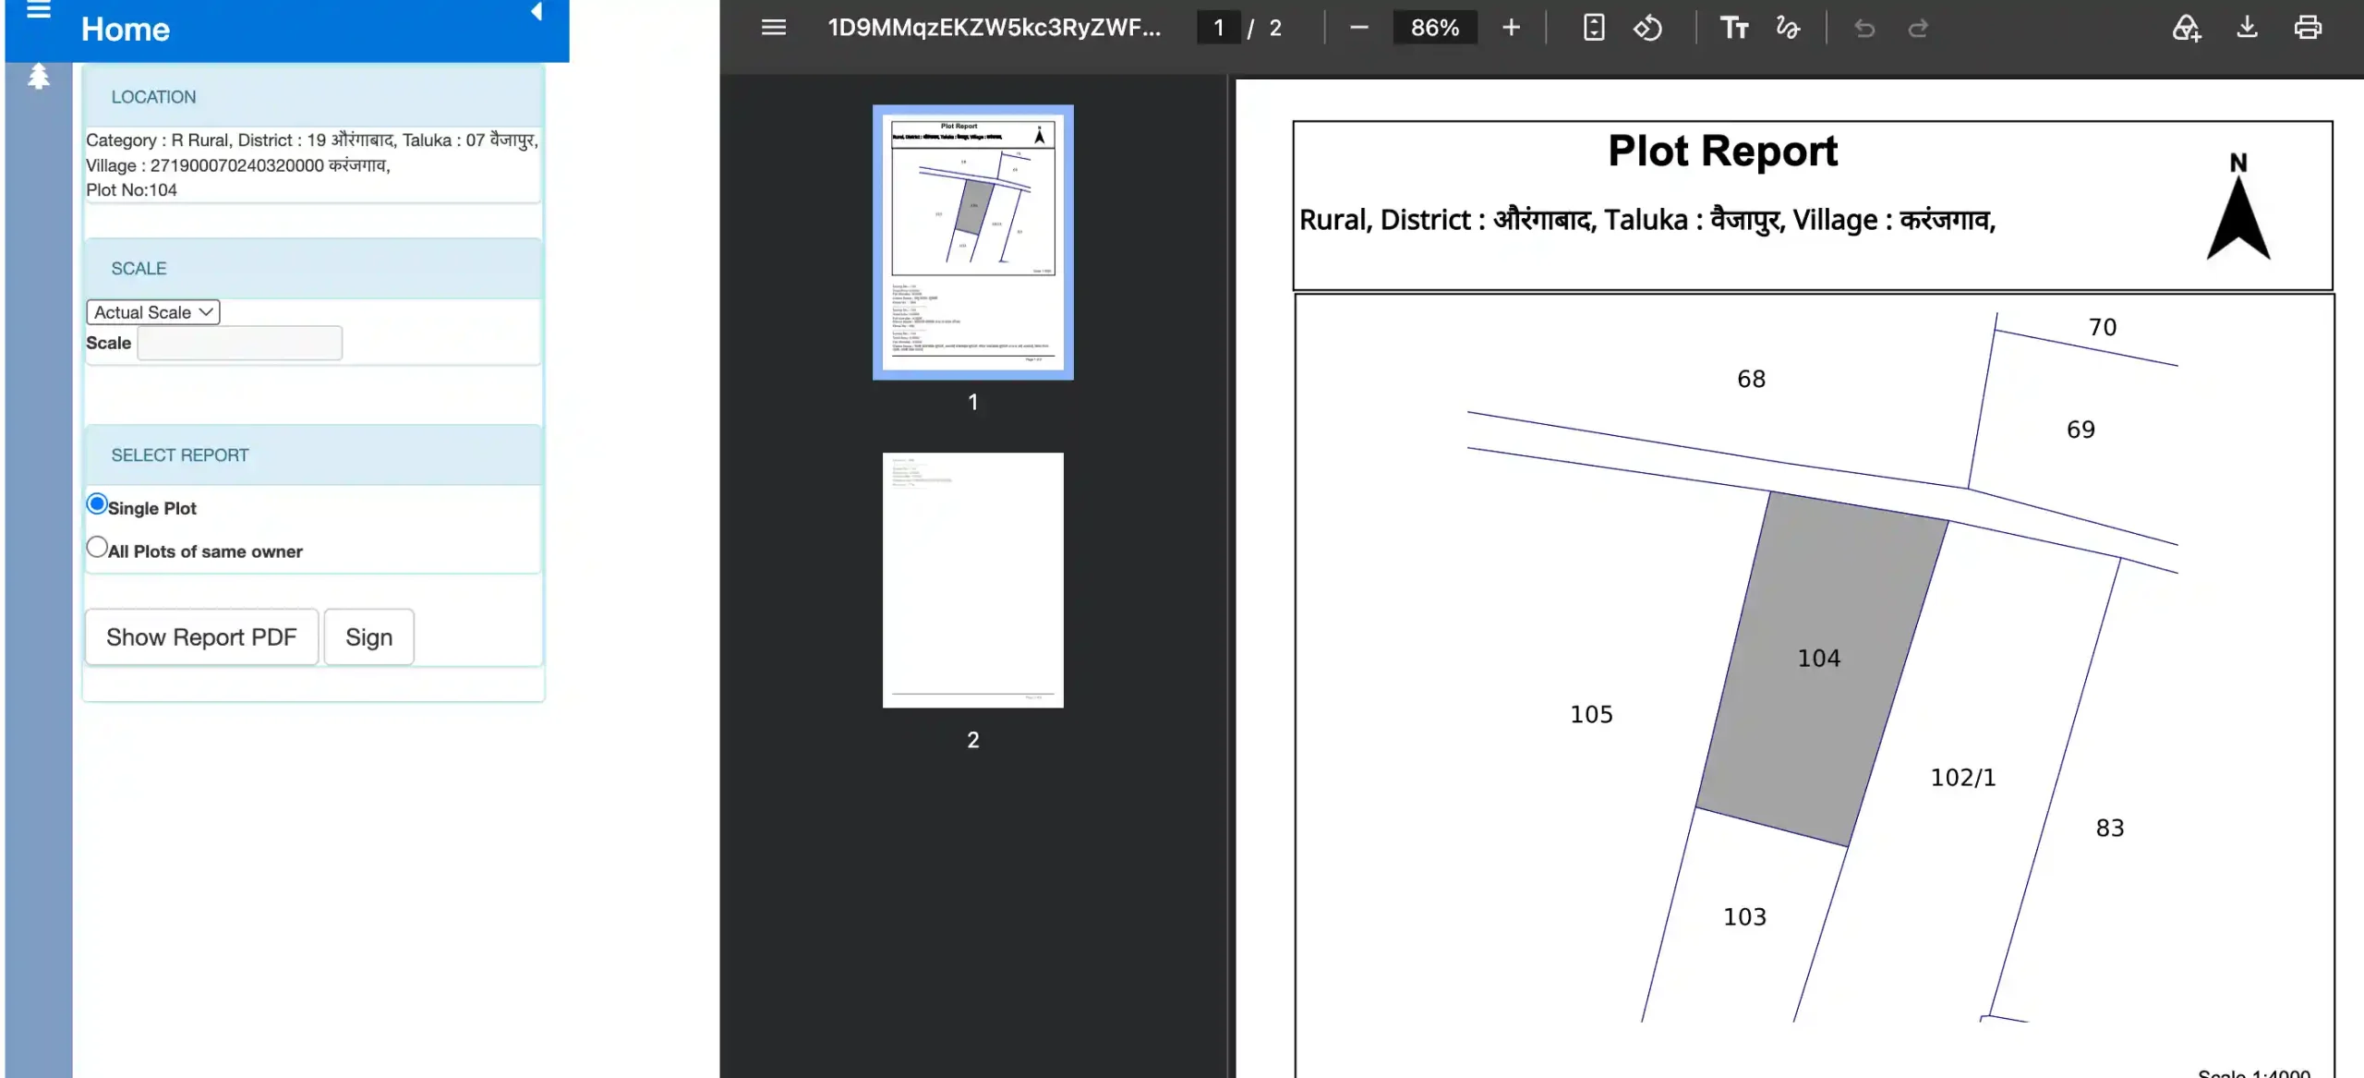The image size is (2364, 1078).
Task: Click the Sign button
Action: [x=369, y=637]
